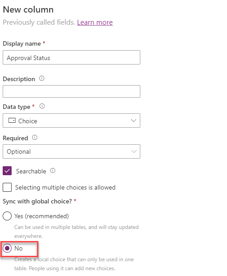This screenshot has width=227, height=276.
Task: Click the Searchable label text
Action: 31,171
